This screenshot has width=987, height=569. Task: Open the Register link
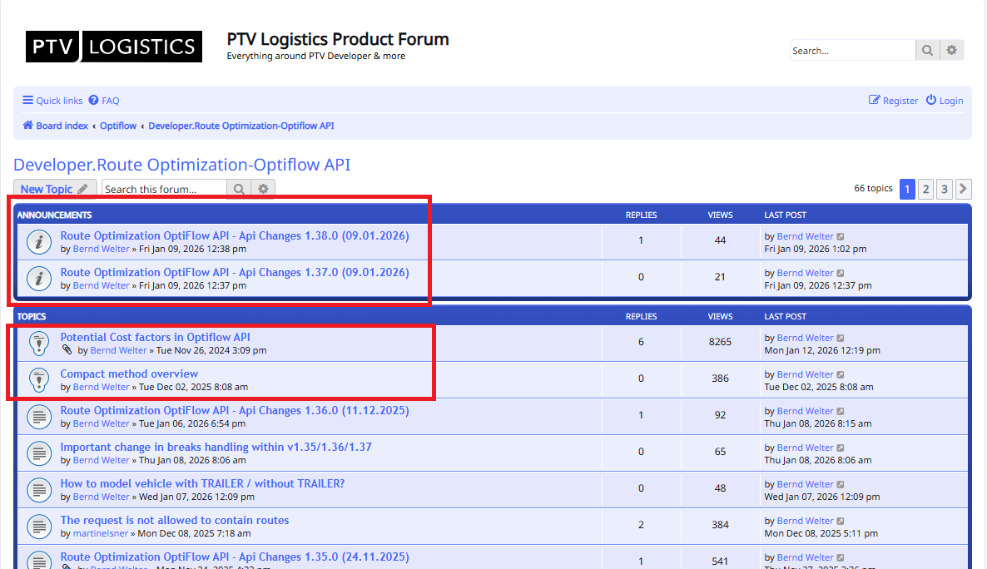pyautogui.click(x=894, y=101)
